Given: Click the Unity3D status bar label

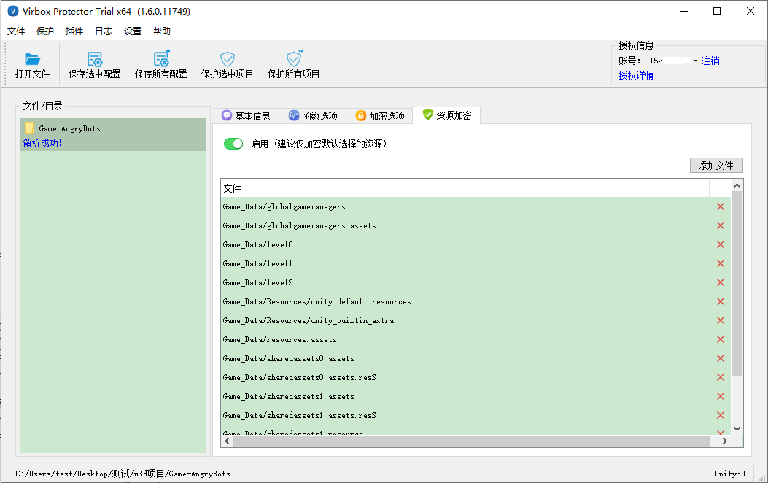Looking at the screenshot, I should tap(729, 474).
